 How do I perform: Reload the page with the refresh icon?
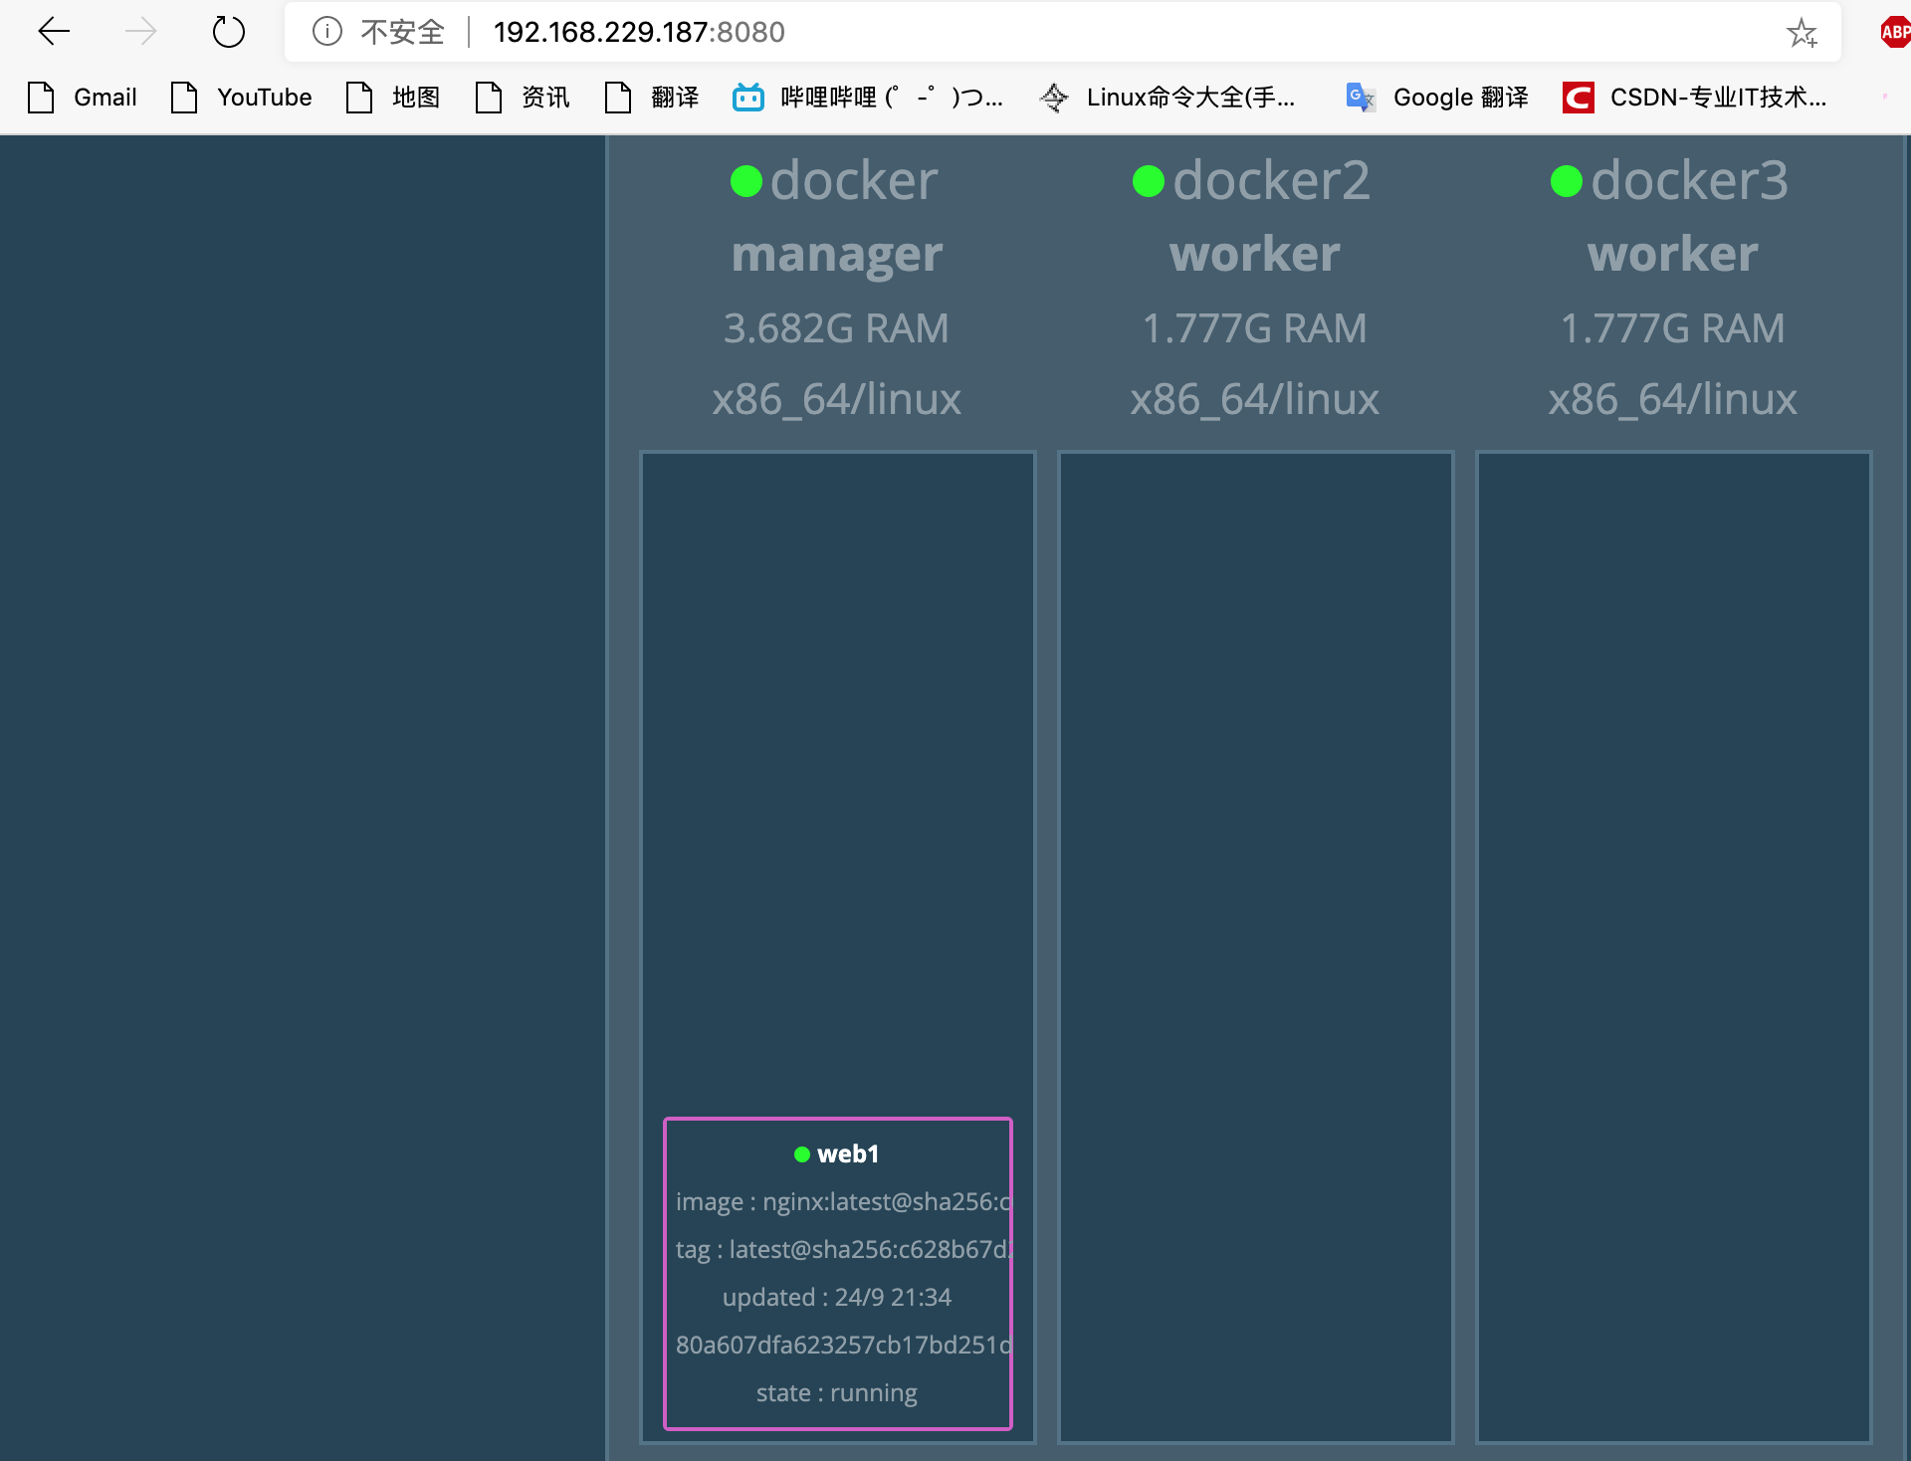coord(228,32)
